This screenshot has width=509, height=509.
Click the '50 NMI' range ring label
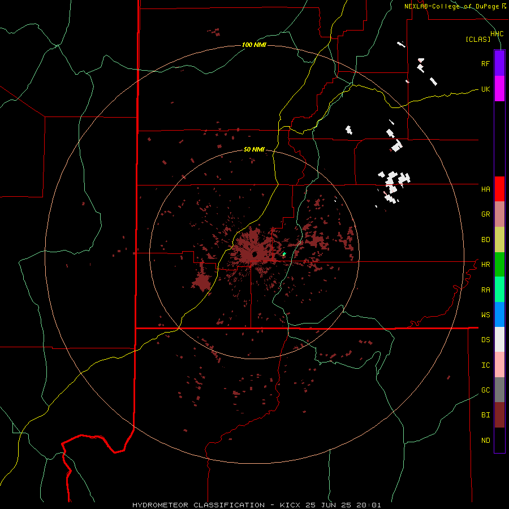point(254,150)
